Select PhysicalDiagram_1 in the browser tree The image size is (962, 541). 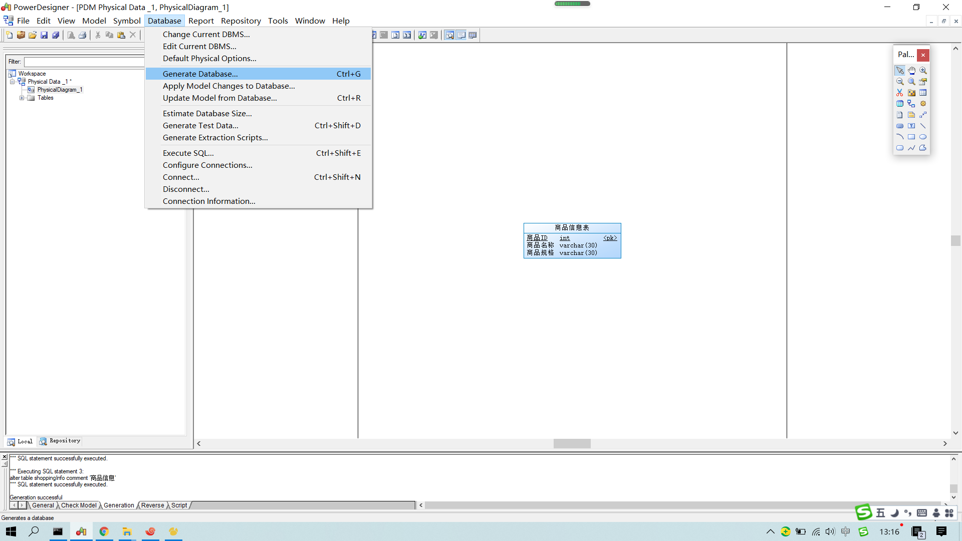pyautogui.click(x=59, y=90)
